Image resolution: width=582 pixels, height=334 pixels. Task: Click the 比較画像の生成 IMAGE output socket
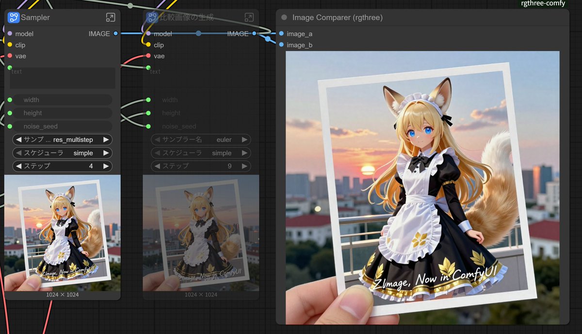[x=254, y=34]
